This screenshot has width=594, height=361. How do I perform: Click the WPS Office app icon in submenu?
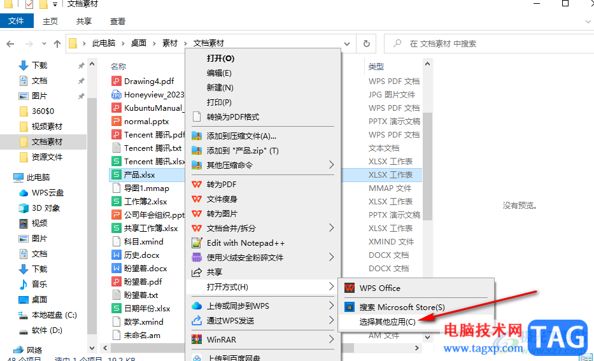pos(350,288)
